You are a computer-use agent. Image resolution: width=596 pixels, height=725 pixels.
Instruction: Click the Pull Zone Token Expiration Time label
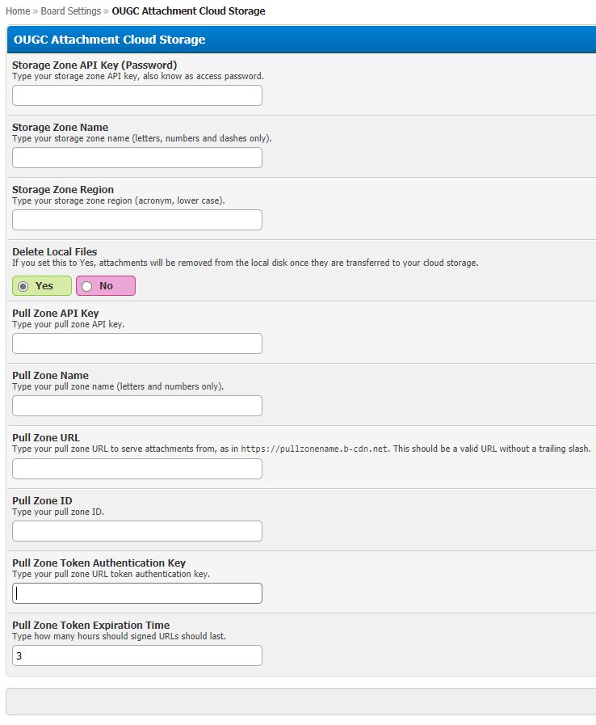(90, 625)
